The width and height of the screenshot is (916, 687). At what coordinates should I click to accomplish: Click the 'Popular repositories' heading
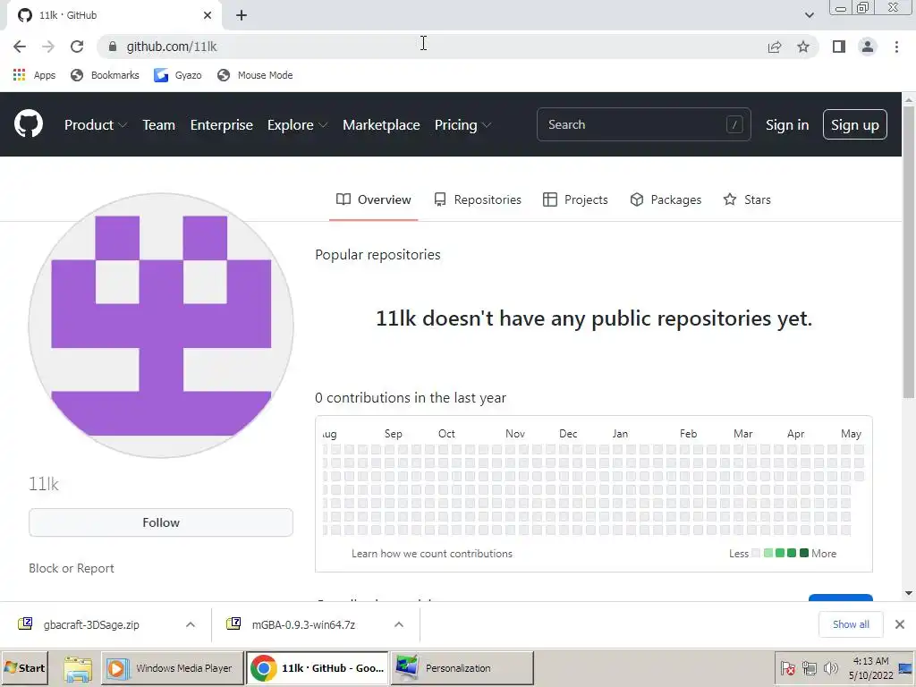(x=377, y=255)
